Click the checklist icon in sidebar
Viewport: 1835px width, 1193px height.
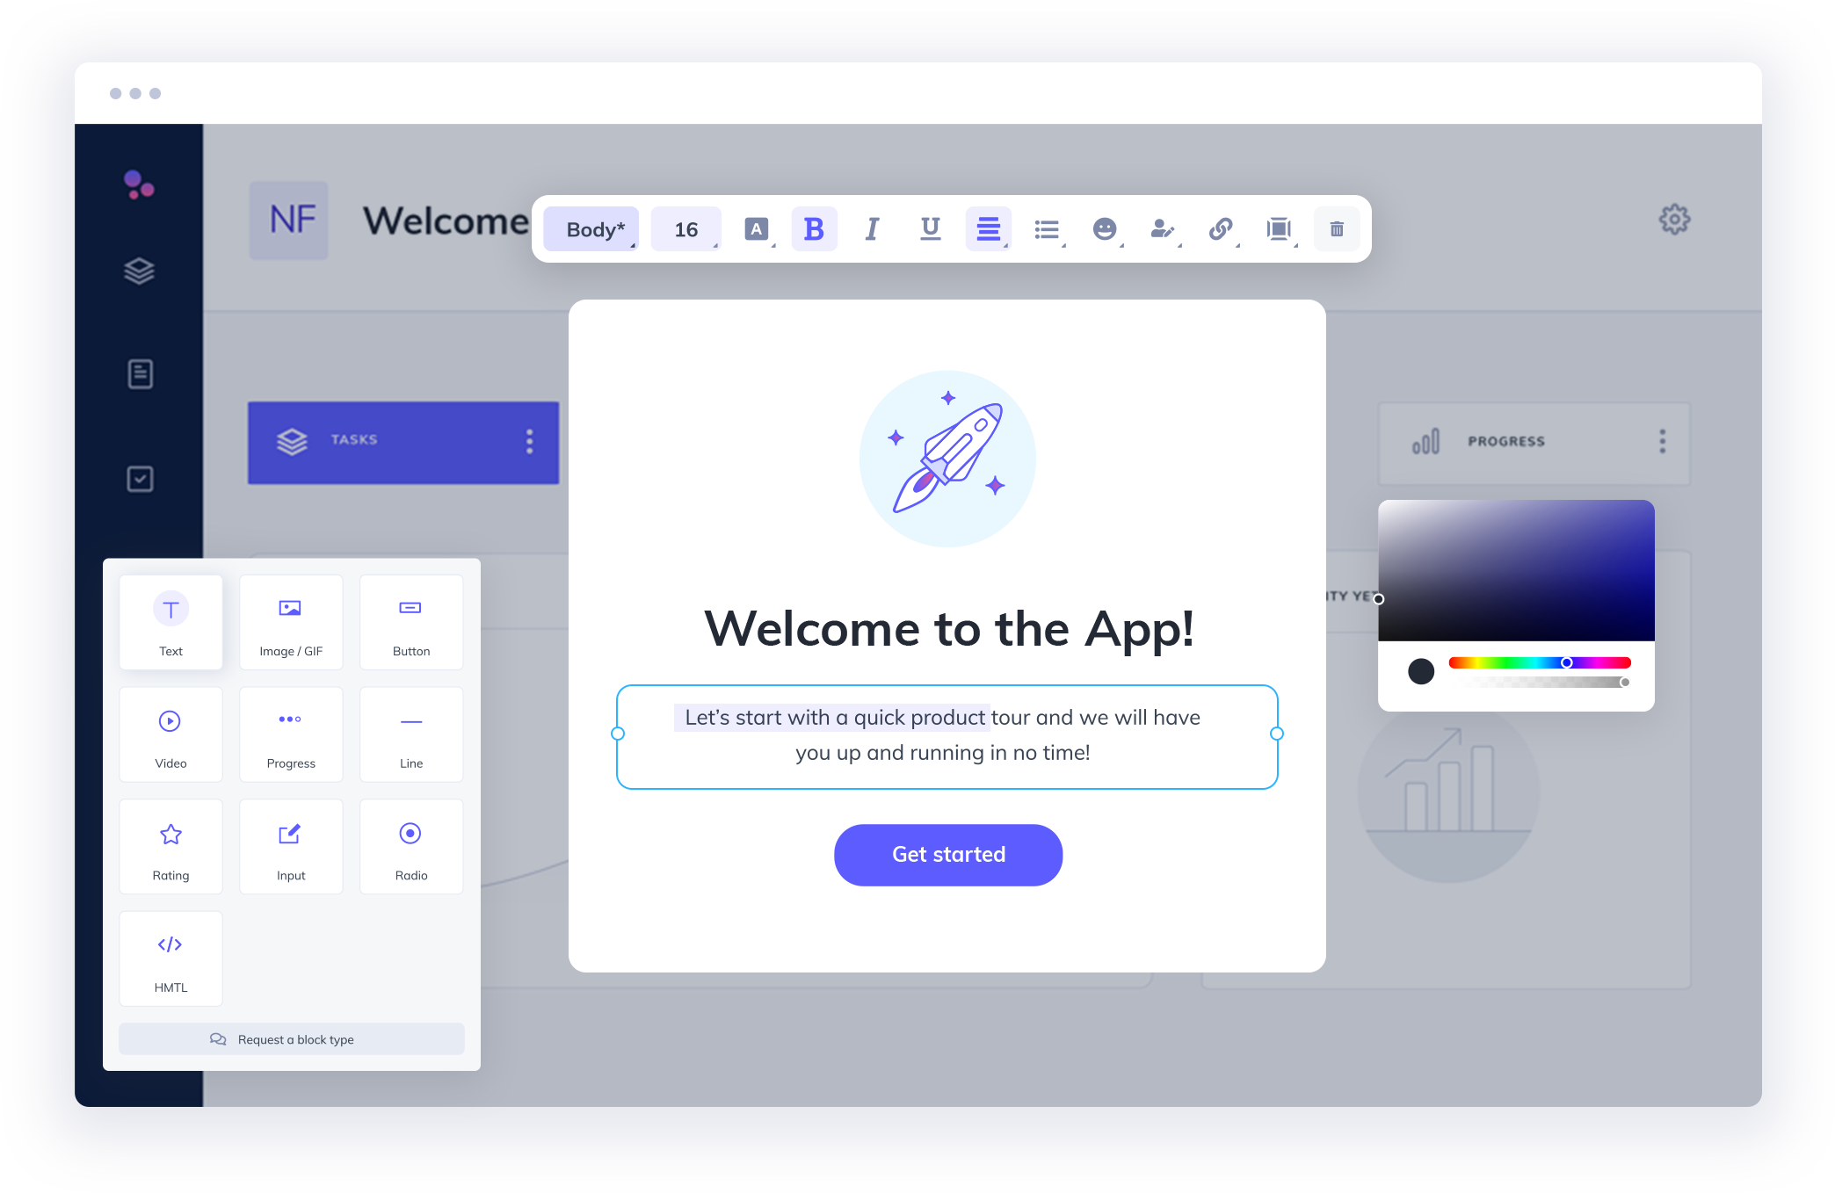click(x=140, y=479)
